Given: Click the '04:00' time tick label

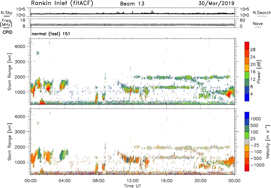Looking at the screenshot, I should pyautogui.click(x=64, y=181).
